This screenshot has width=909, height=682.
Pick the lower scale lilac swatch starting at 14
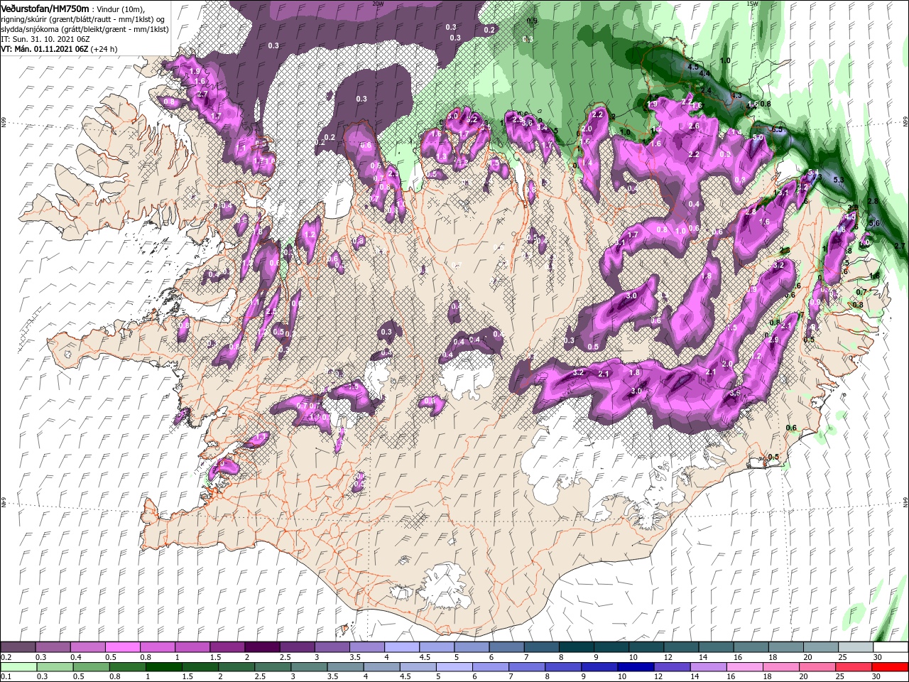pyautogui.click(x=708, y=666)
